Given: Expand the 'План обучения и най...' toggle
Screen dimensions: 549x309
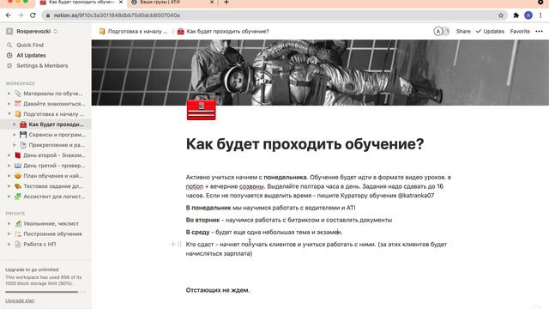Looking at the screenshot, I should click(9, 176).
